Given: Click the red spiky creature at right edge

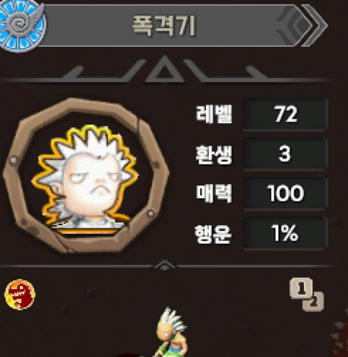Looking at the screenshot, I should pos(339,334).
